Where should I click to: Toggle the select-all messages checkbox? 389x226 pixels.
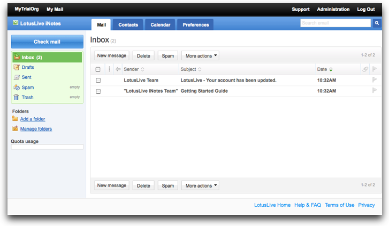(98, 69)
